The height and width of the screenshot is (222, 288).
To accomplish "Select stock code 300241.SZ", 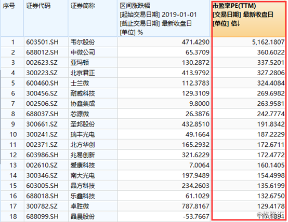I will click(42, 134).
